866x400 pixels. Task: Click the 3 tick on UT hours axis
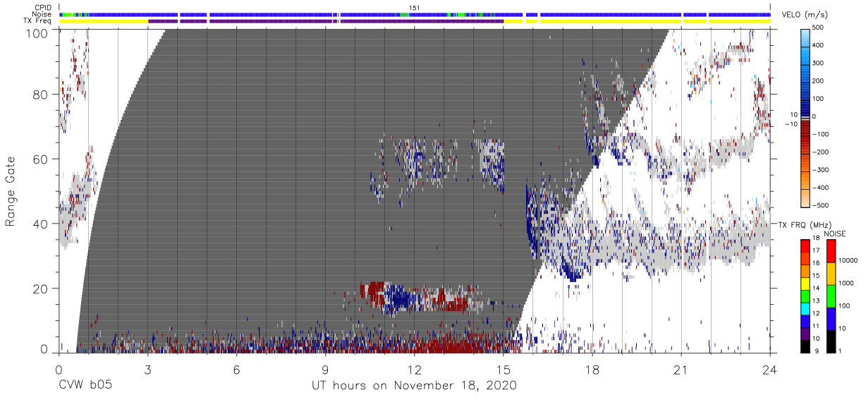pos(147,369)
